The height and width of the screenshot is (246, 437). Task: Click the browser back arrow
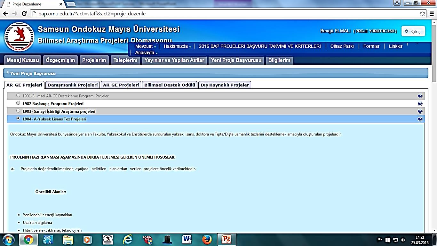point(5,14)
